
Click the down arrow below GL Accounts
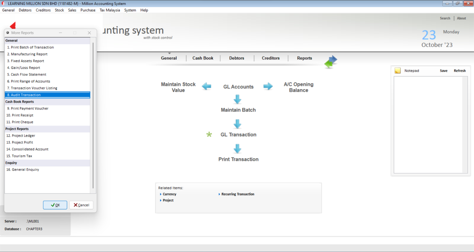click(237, 99)
